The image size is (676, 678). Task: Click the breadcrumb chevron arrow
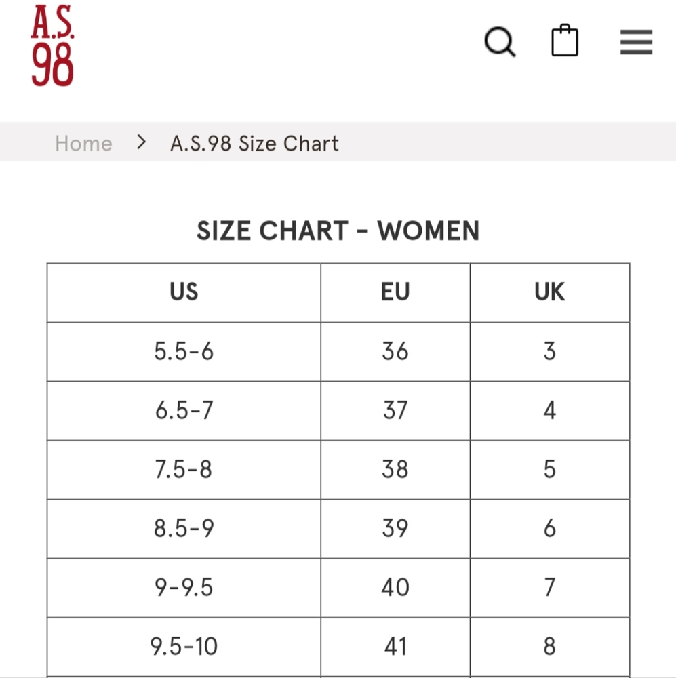(x=141, y=142)
